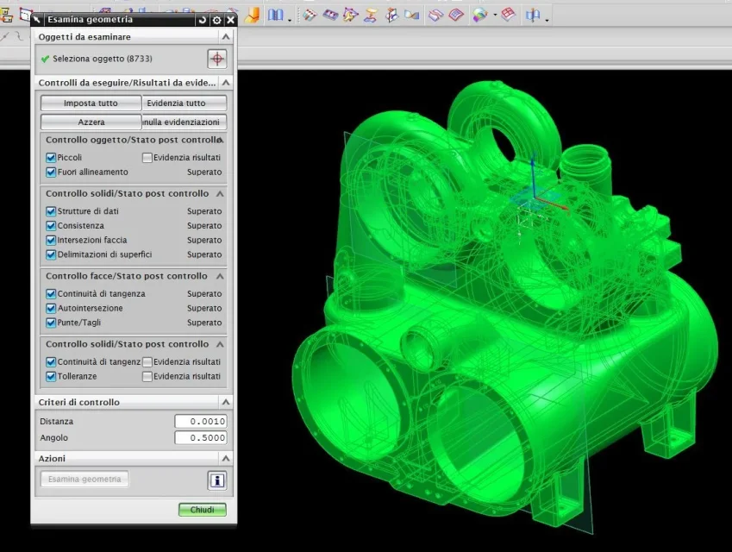
Task: Close the Esamina geometria dialog with X
Action: [x=230, y=20]
